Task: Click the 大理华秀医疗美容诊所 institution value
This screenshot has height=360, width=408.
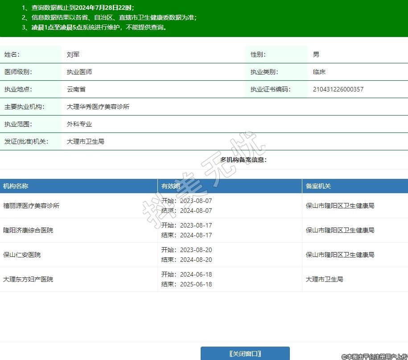Action: [x=98, y=107]
